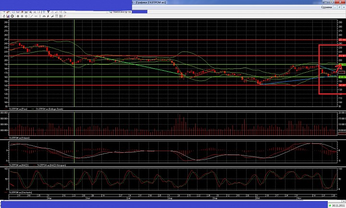Activate the crosshair cursor tool
The height and width of the screenshot is (208, 346).
18,16
